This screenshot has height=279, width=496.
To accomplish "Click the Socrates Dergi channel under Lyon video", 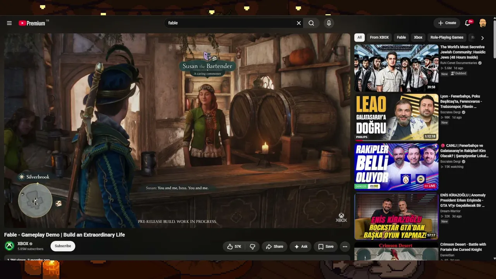I will tap(450, 112).
